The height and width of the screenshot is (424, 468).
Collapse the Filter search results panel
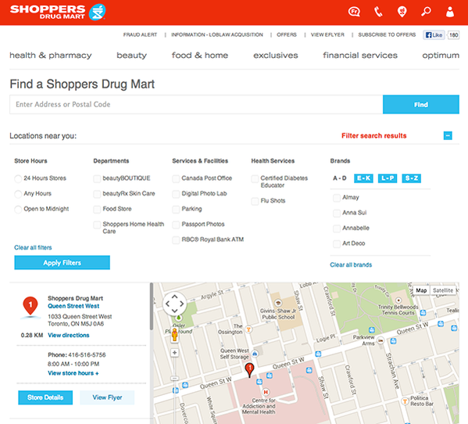pos(448,135)
